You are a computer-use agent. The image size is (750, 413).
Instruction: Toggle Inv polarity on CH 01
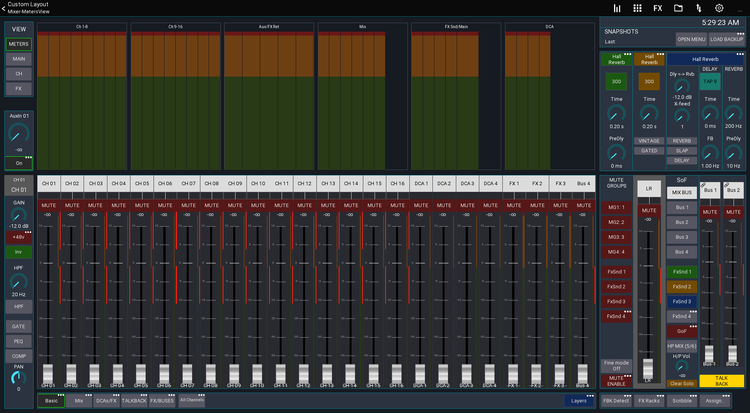click(18, 252)
